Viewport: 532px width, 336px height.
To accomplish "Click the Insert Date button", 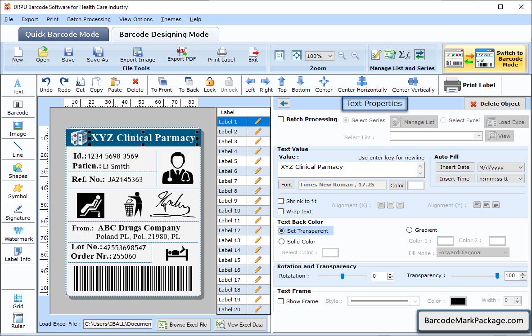I will click(x=455, y=167).
